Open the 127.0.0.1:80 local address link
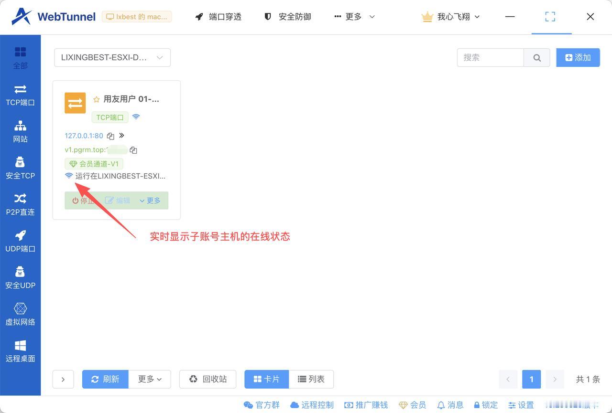612x413 pixels. click(x=84, y=136)
